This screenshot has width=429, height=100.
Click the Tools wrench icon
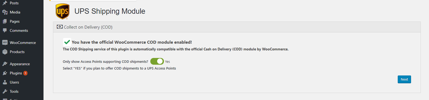tap(5, 91)
